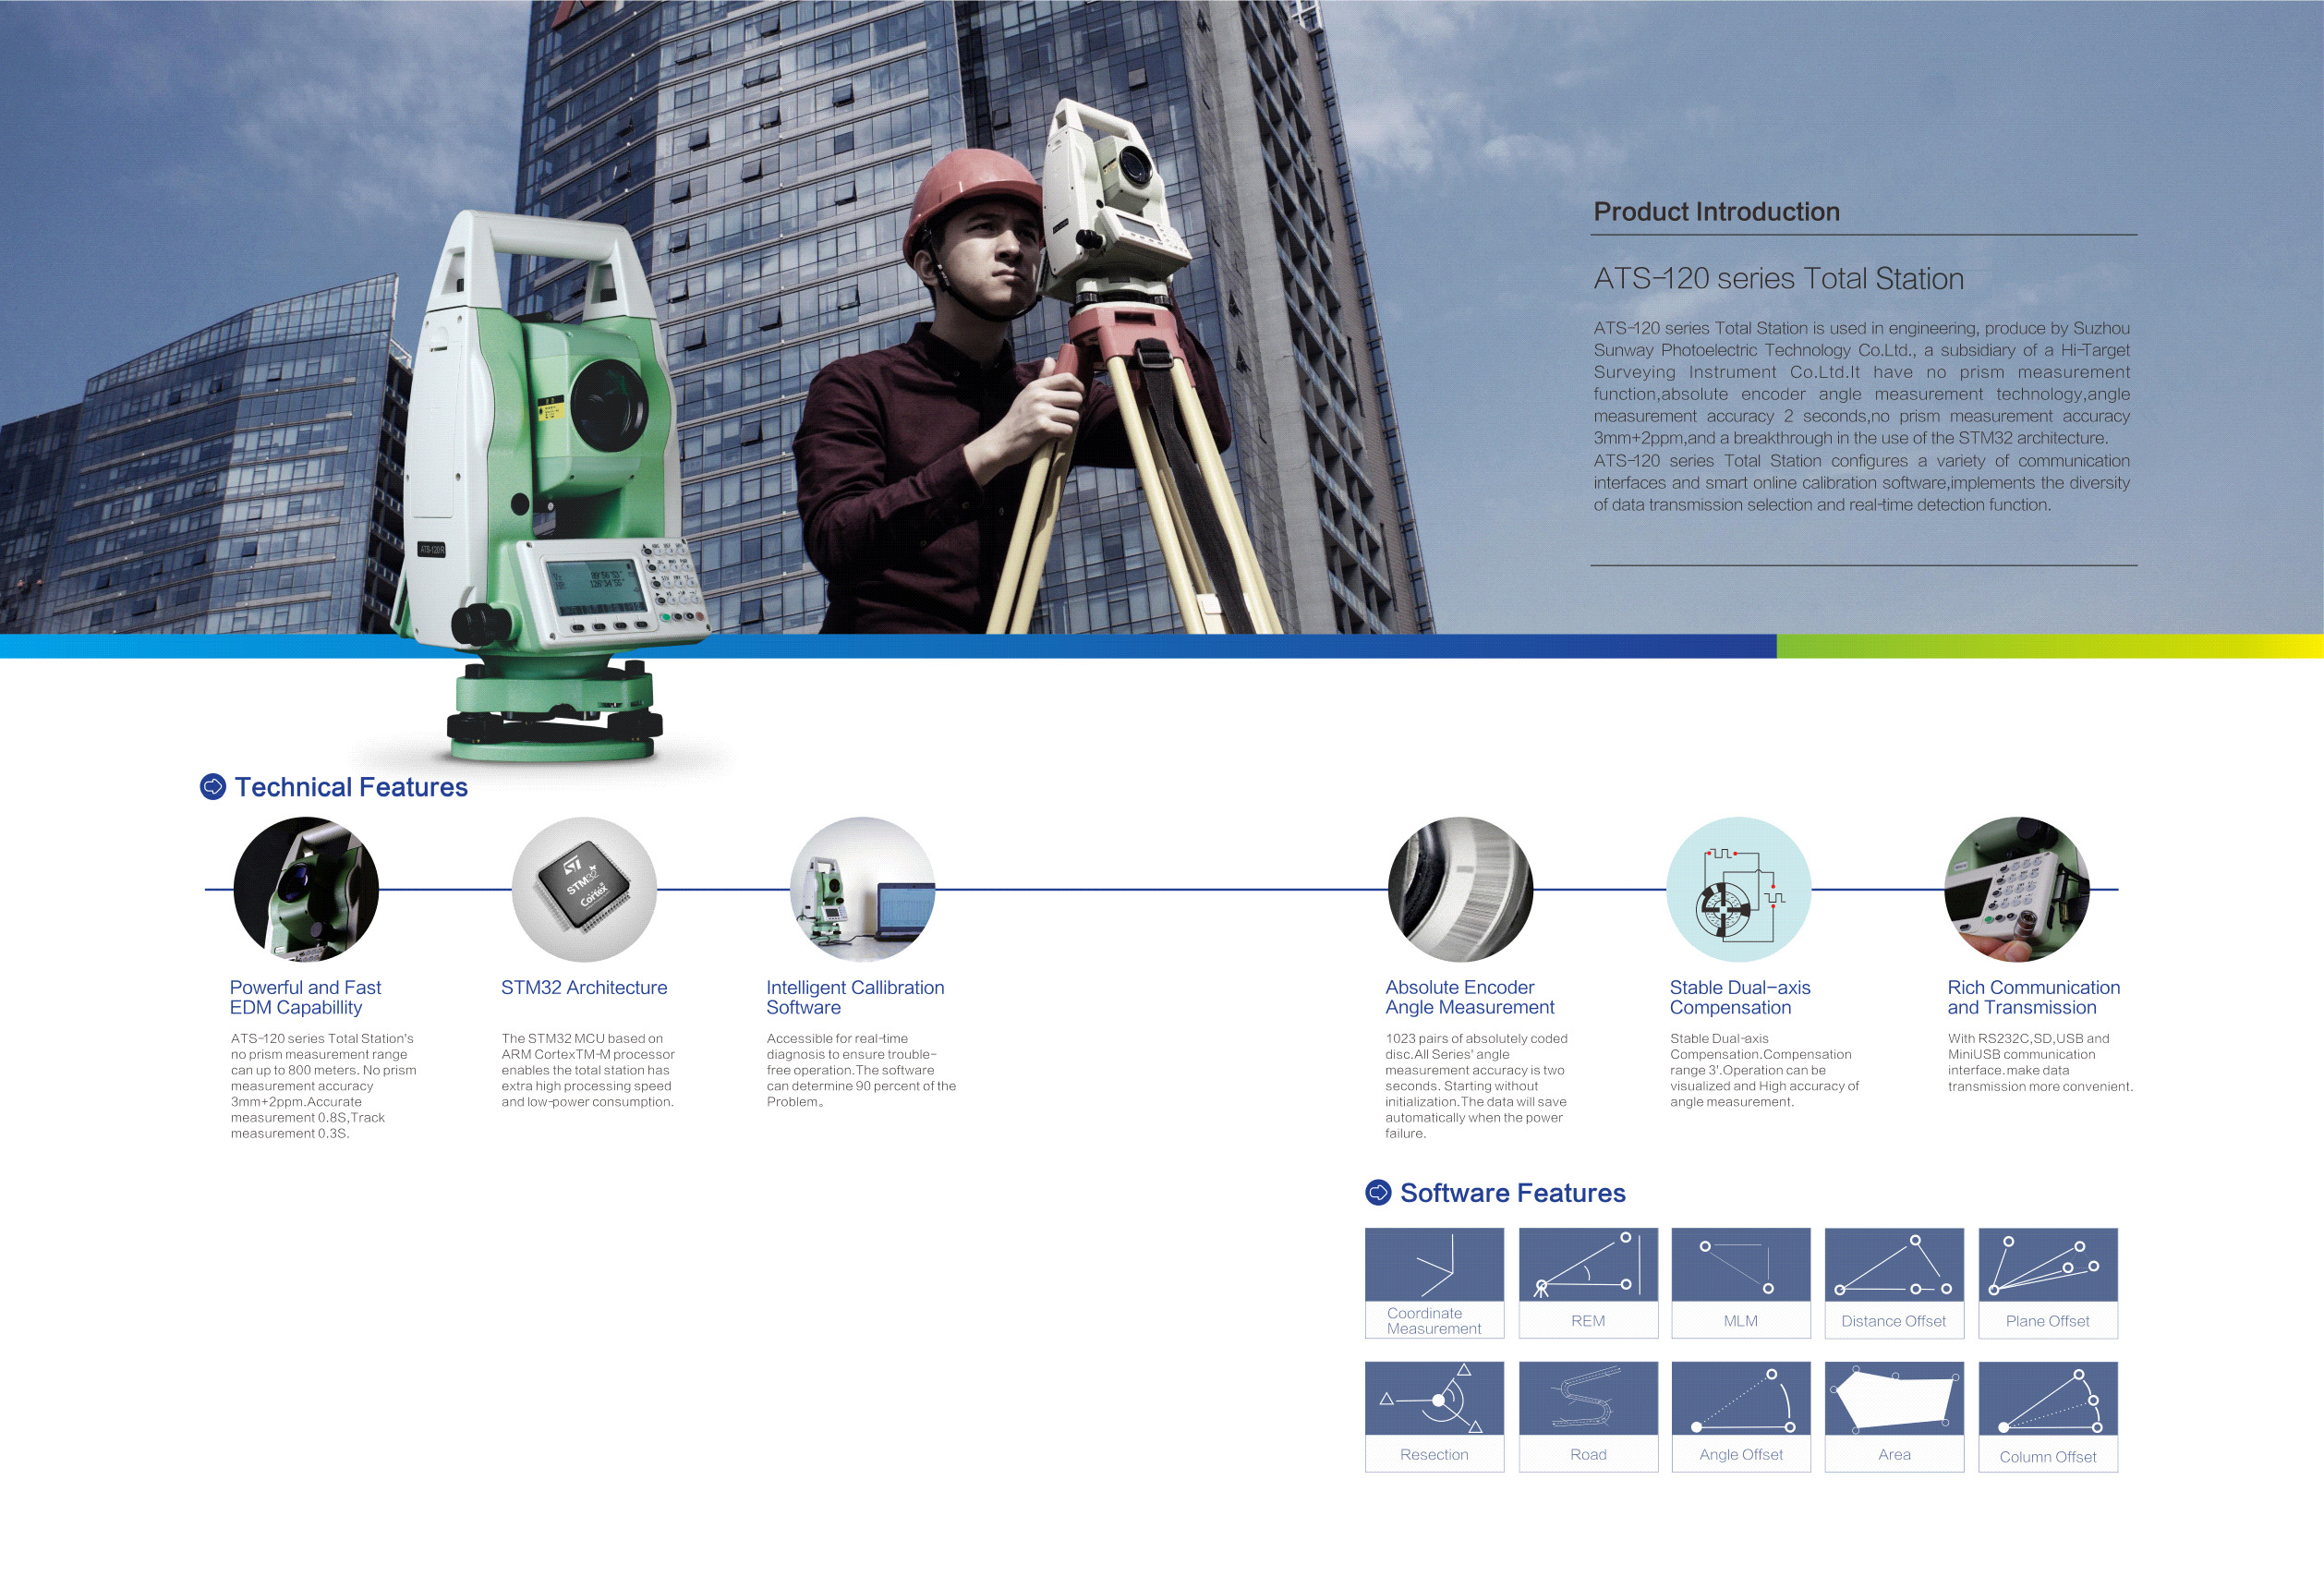This screenshot has height=1589, width=2324.
Task: Select the Area polygon icon
Action: coord(1894,1399)
